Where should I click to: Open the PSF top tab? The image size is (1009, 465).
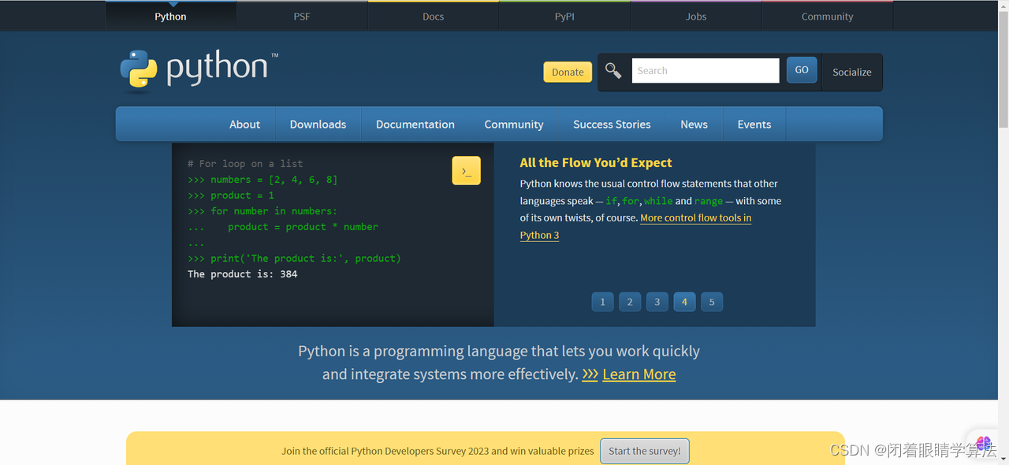pyautogui.click(x=302, y=16)
